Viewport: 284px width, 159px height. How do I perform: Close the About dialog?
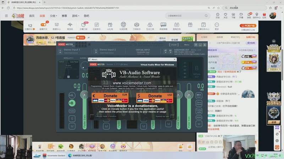(174, 59)
